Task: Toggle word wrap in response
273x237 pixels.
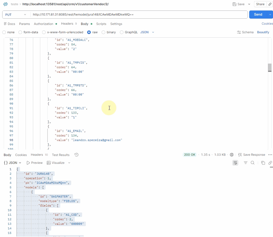Action: pyautogui.click(x=235, y=163)
